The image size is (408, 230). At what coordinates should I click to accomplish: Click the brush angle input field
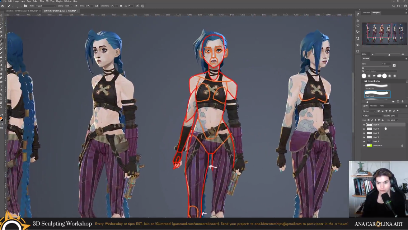[130, 6]
